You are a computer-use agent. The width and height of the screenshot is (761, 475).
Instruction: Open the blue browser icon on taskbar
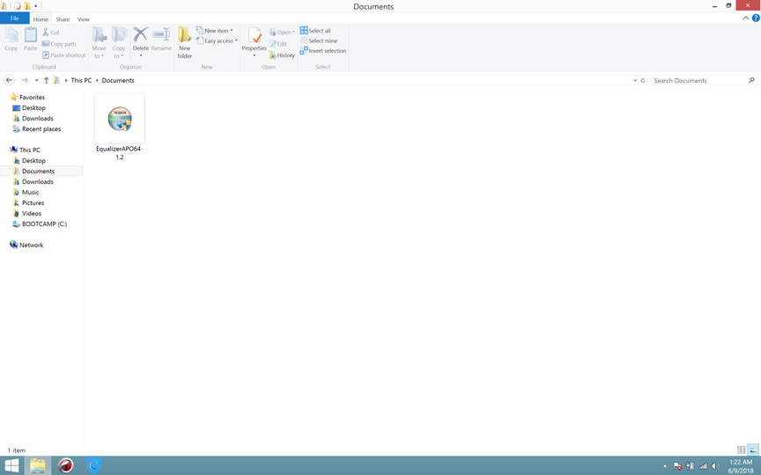coord(93,466)
